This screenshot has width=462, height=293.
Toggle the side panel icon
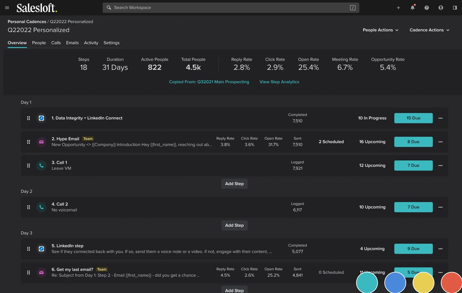[455, 8]
